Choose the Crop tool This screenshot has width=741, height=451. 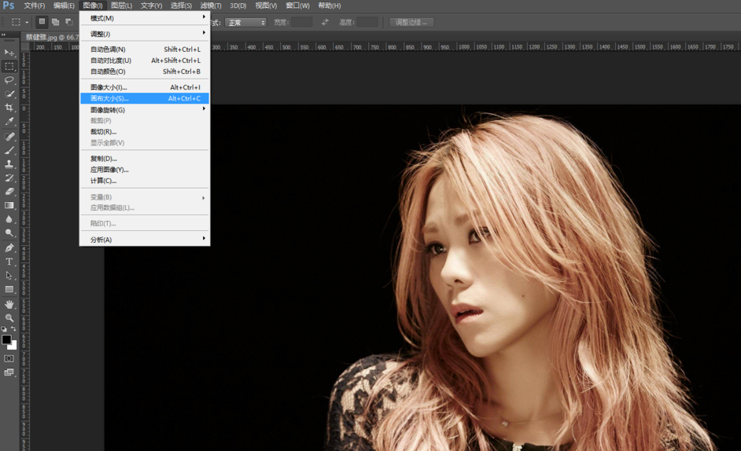[9, 108]
